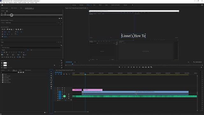Viewport: 204px width, 115px height.
Task: Click the Lift button in Program Monitor
Action: click(143, 67)
